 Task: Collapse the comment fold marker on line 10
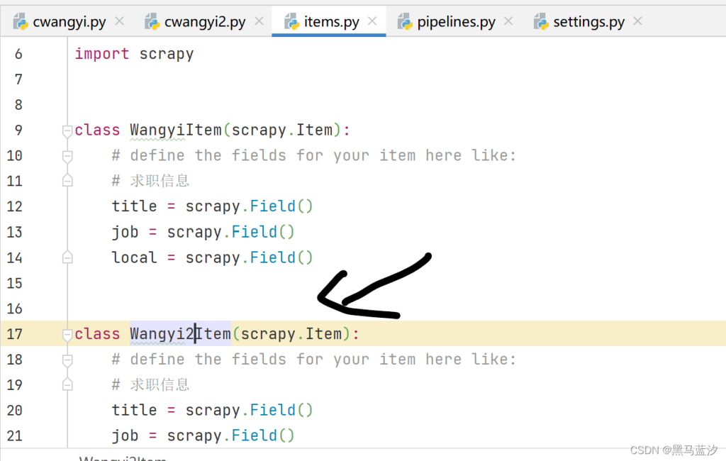[x=67, y=156]
